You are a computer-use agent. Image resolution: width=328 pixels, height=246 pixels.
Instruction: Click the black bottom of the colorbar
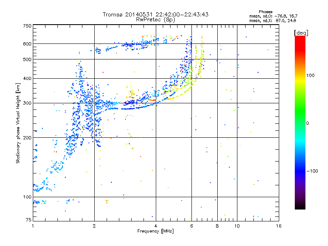click(300, 206)
